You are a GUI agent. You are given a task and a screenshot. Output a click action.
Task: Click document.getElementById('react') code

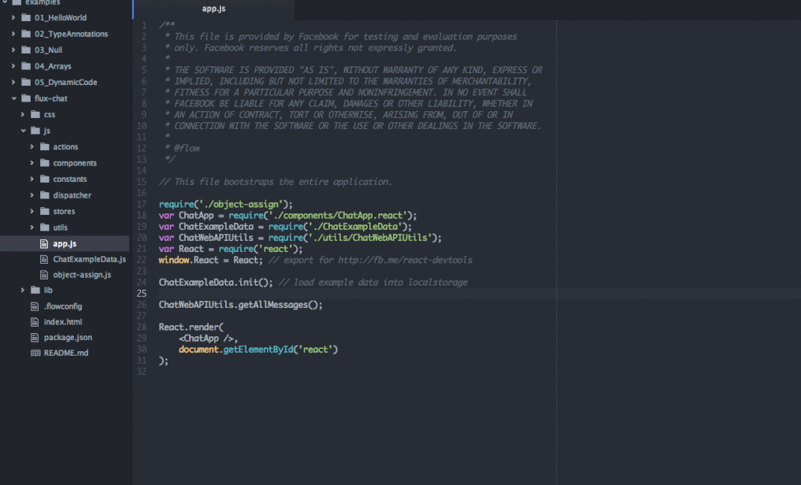click(x=258, y=350)
